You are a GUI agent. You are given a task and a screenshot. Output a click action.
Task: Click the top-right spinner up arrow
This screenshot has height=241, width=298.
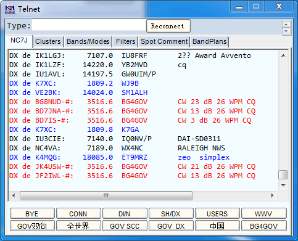(x=286, y=25)
